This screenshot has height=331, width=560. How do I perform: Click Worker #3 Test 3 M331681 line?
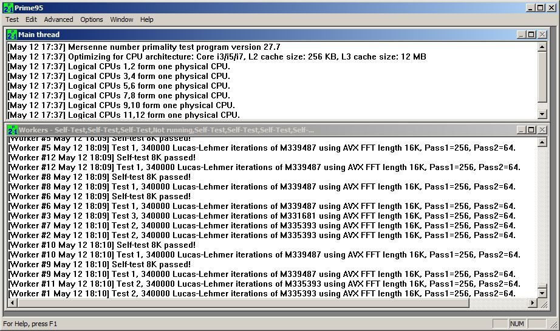pyautogui.click(x=262, y=216)
